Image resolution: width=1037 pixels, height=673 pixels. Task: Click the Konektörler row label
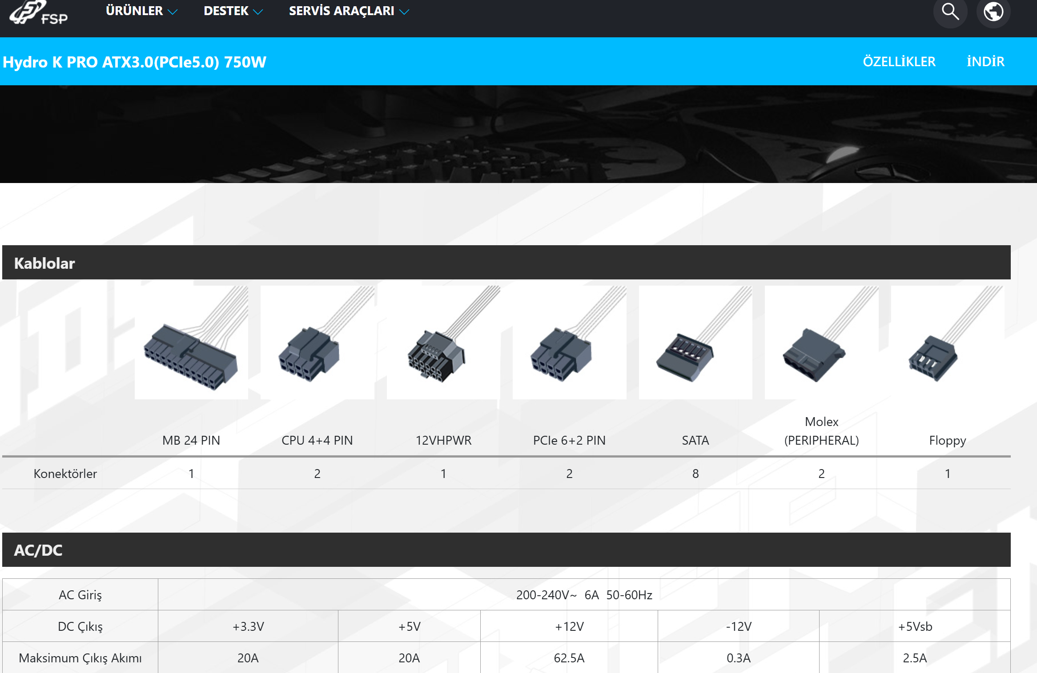pyautogui.click(x=65, y=474)
